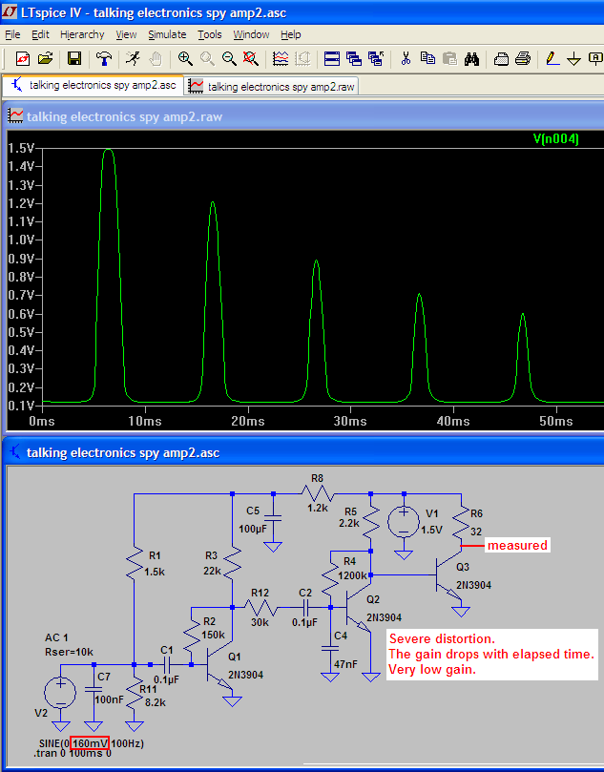The image size is (604, 772).
Task: Click the schematic window title bar spy amp2.asc
Action: (x=303, y=452)
